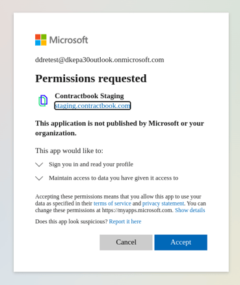Open the privacy statement link
The height and width of the screenshot is (285, 240).
click(163, 204)
